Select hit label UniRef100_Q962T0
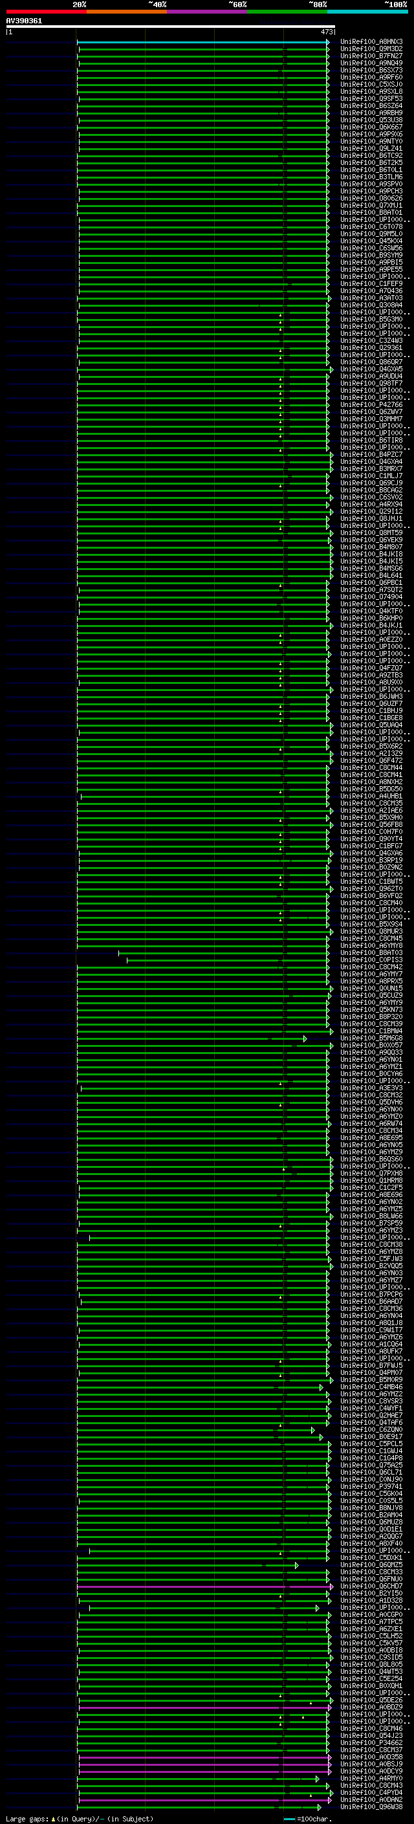Image resolution: width=414 pixels, height=1824 pixels. 371,888
